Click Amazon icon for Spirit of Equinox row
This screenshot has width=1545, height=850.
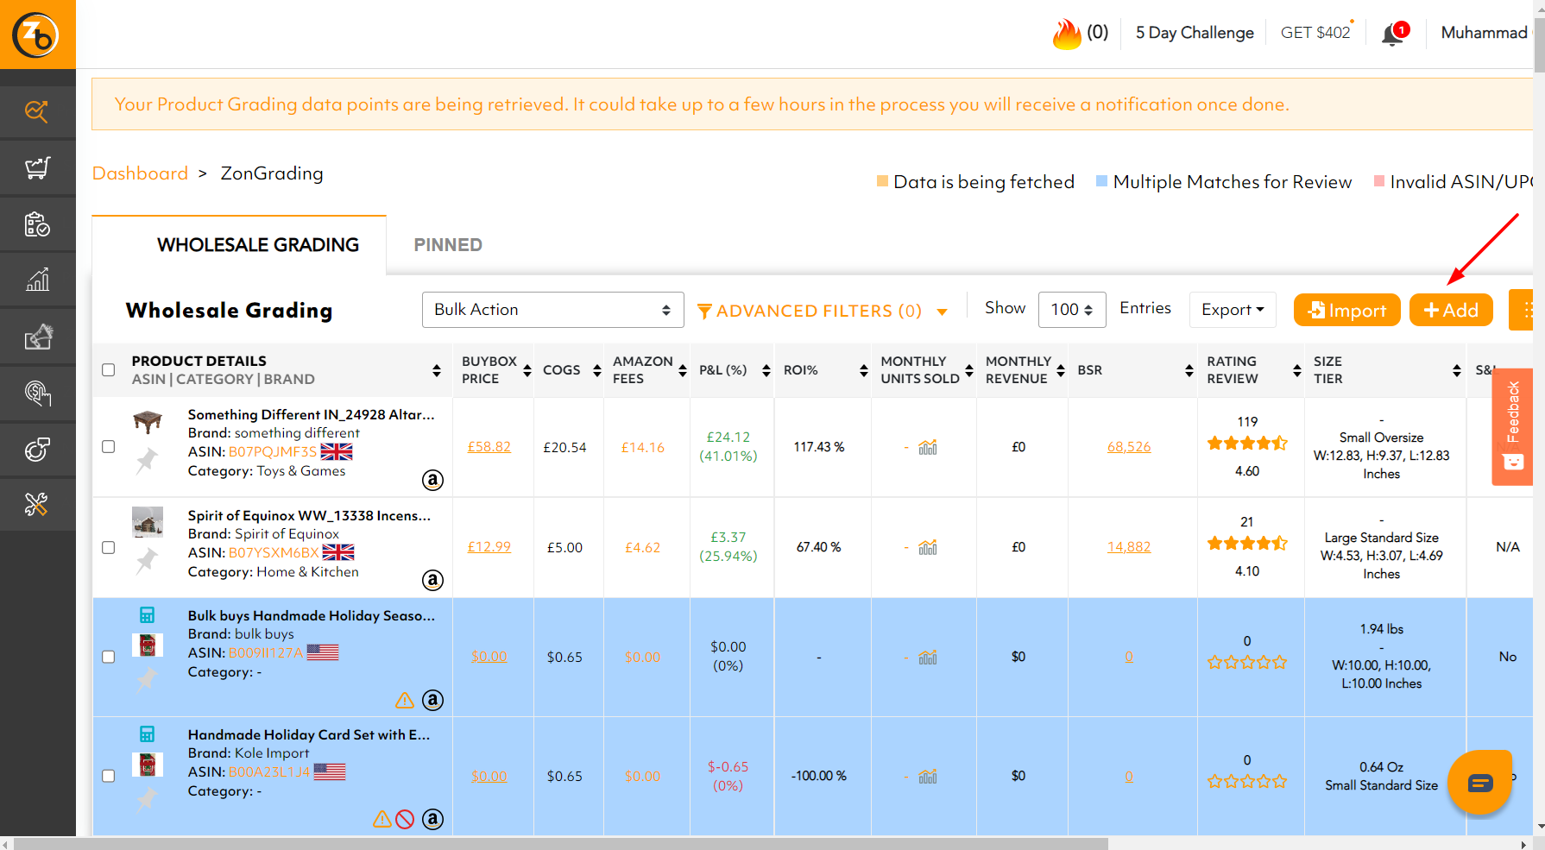(x=432, y=580)
